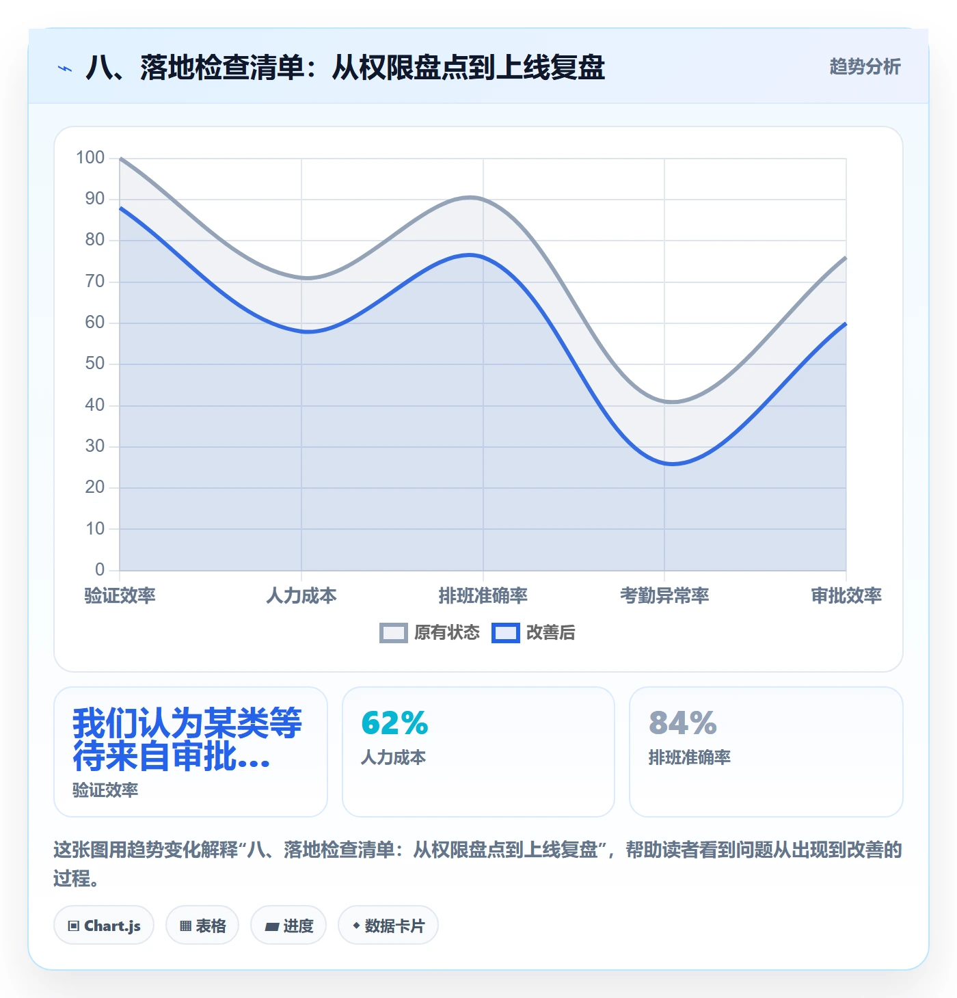Open the 62% 人力成本 data card
Viewport: 957px width, 998px height.
coord(478,752)
